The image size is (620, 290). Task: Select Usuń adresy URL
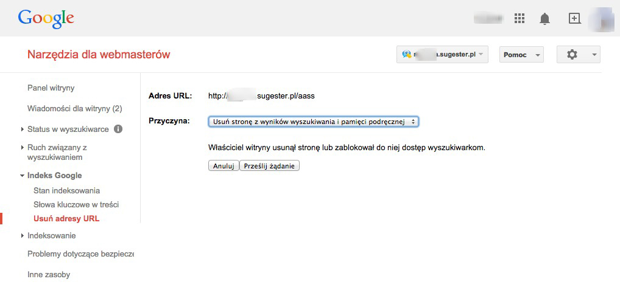tap(66, 219)
